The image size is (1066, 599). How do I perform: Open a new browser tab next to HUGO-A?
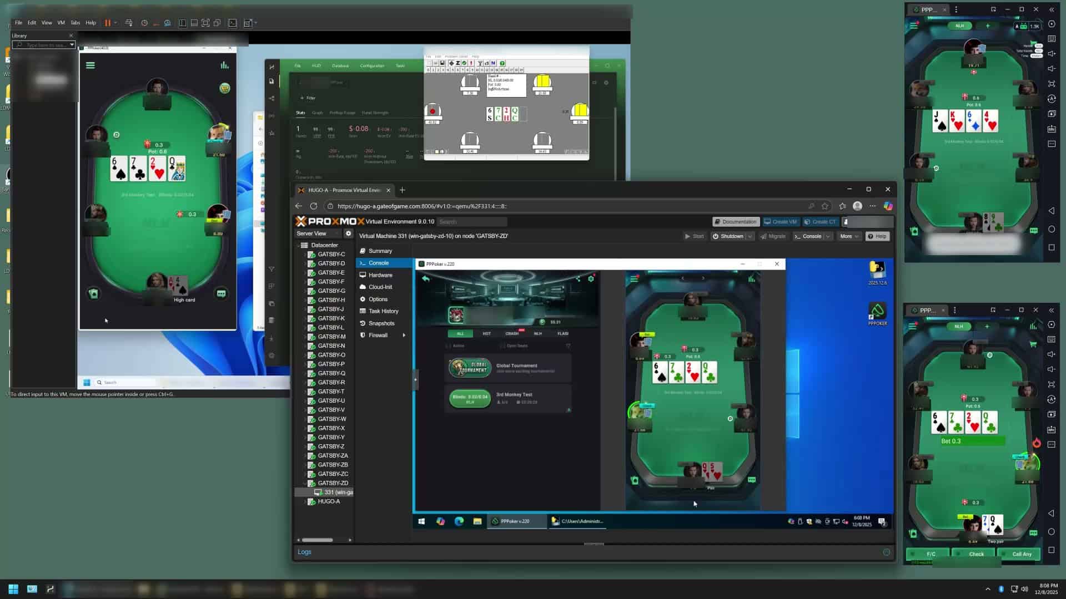tap(403, 190)
